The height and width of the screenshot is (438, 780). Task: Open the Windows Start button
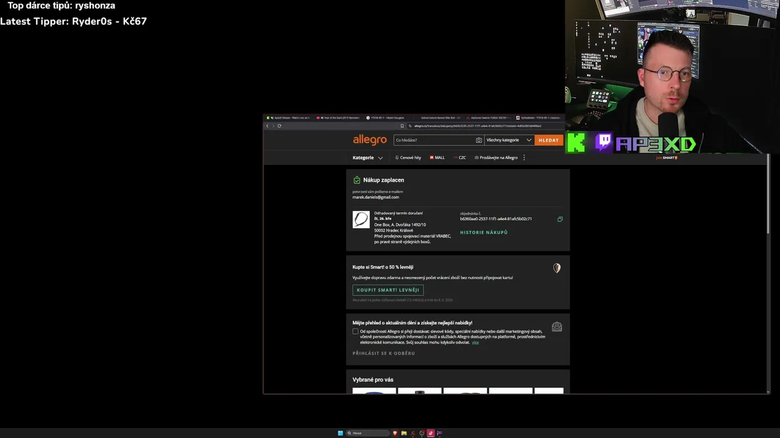click(x=341, y=433)
